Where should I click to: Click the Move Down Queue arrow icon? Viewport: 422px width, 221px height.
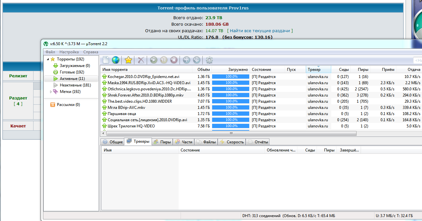pos(197,60)
